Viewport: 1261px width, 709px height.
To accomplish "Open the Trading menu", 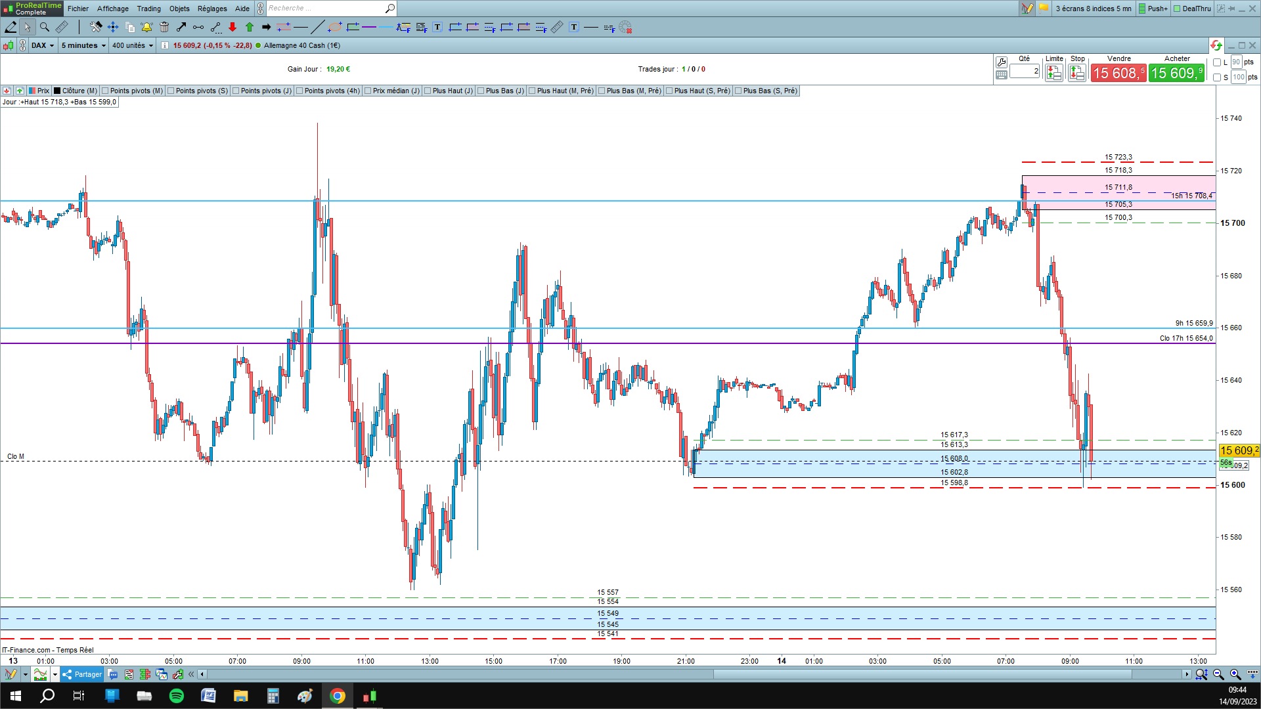I will pos(148,9).
